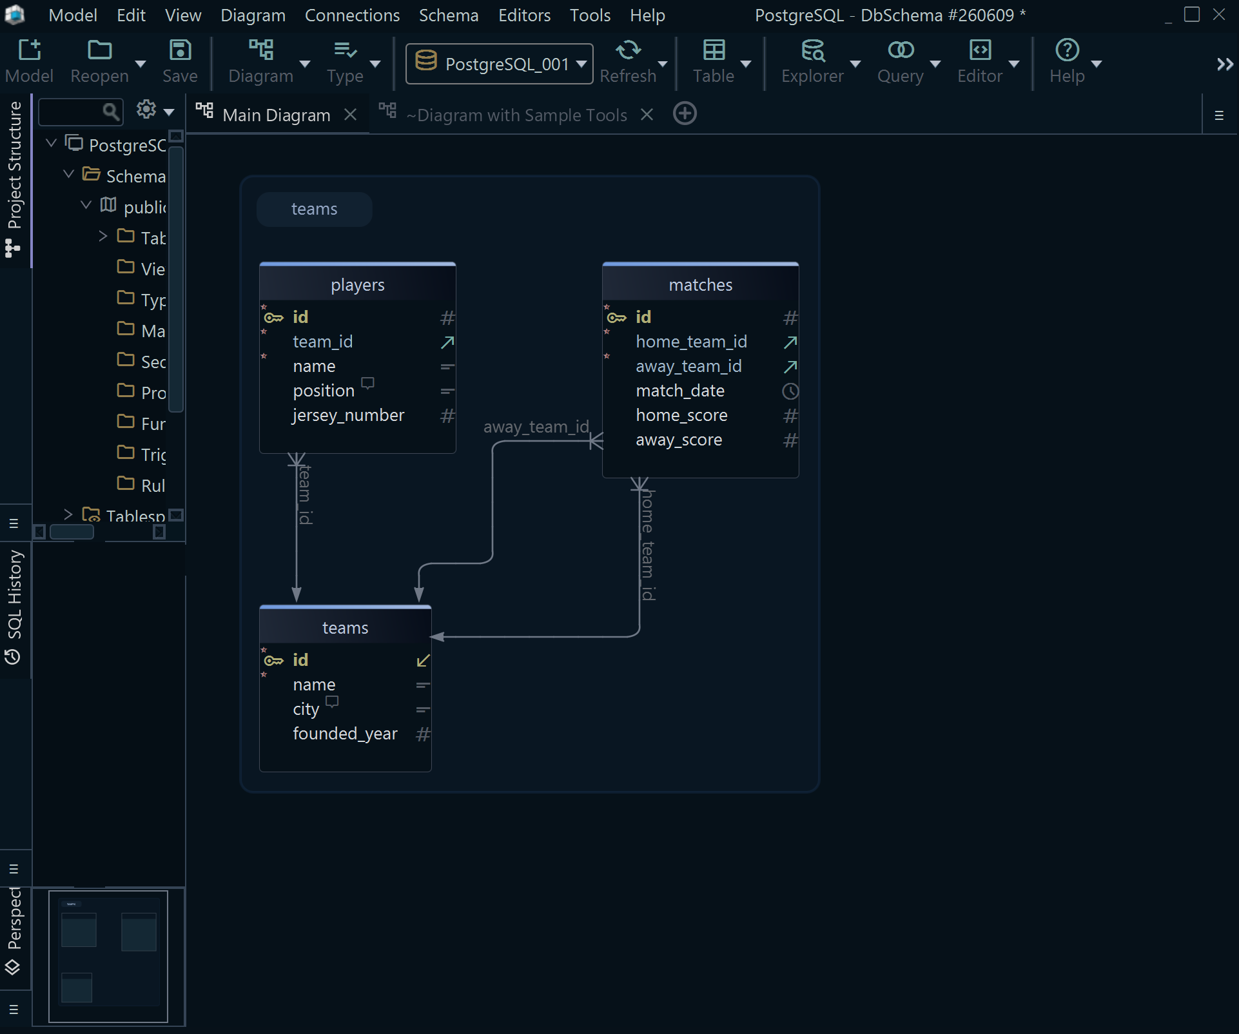Screen dimensions: 1239x1034
Task: Click the tree horizontal scrollbar thumb
Action: click(72, 532)
